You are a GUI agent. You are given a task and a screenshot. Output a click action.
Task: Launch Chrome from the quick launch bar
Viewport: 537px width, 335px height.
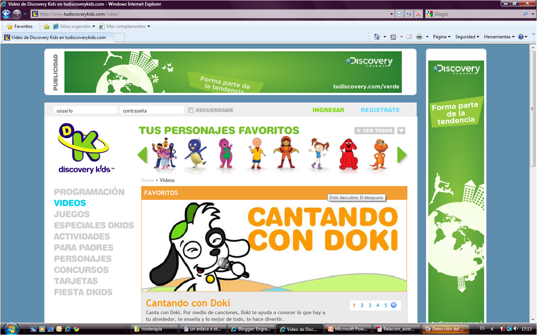click(76, 329)
